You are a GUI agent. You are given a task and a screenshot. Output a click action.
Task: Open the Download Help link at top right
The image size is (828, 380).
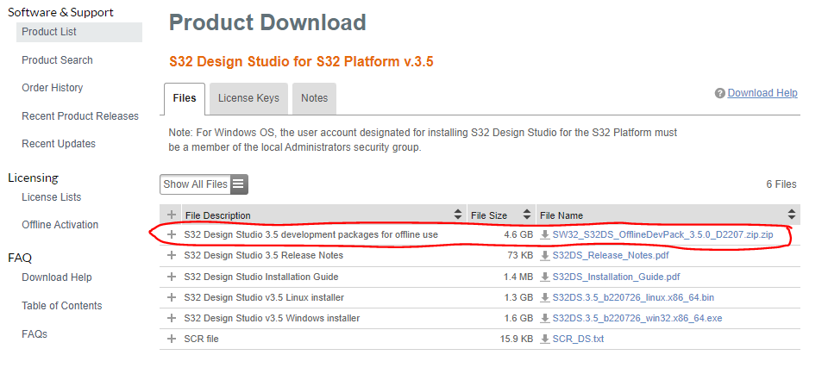[762, 93]
